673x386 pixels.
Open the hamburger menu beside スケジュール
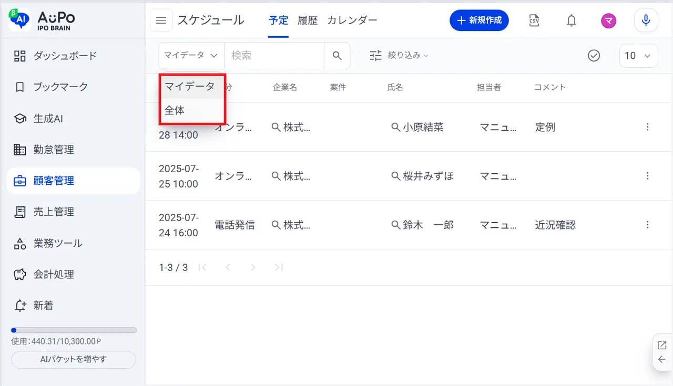point(161,20)
